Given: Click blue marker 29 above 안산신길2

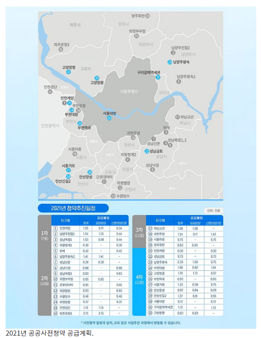Looking at the screenshot, I should [x=68, y=177].
